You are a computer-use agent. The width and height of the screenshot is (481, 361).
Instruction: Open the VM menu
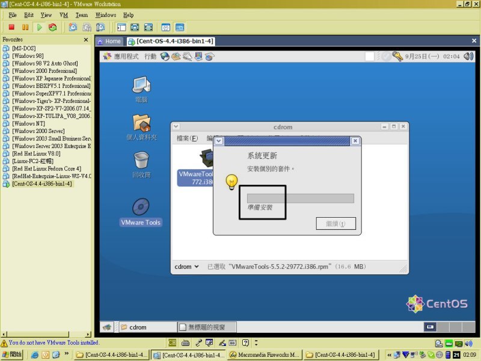click(64, 15)
